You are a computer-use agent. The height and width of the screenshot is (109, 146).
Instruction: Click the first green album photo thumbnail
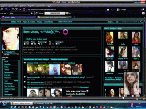click(32, 70)
